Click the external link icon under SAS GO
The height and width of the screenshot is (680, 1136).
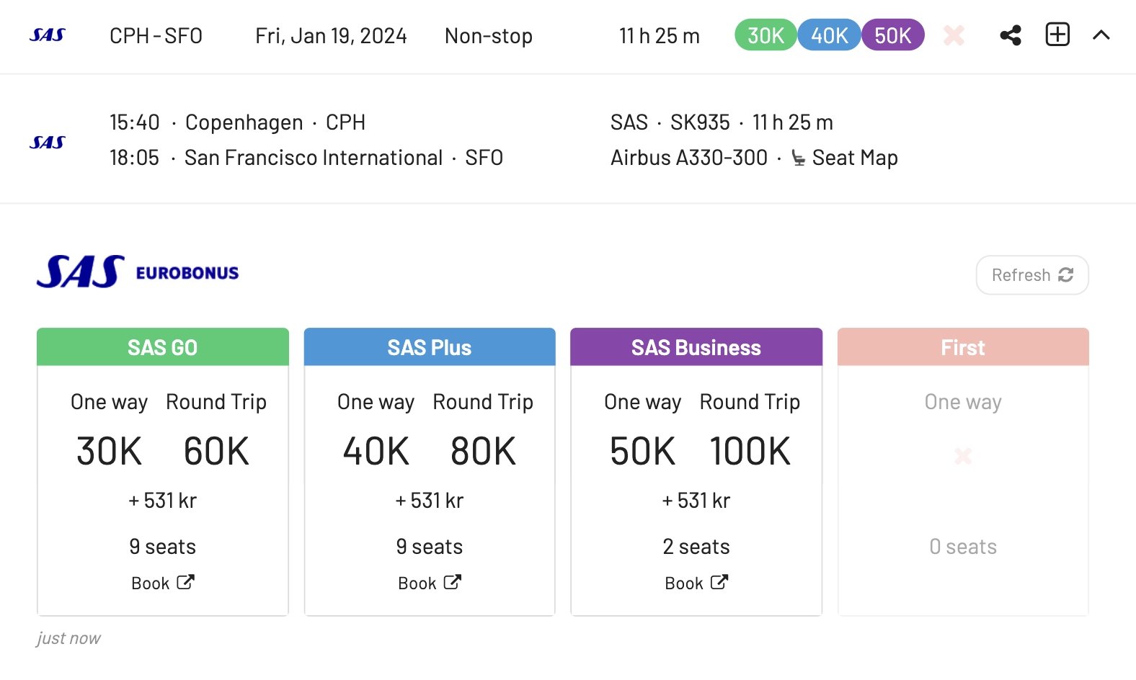[x=185, y=582]
